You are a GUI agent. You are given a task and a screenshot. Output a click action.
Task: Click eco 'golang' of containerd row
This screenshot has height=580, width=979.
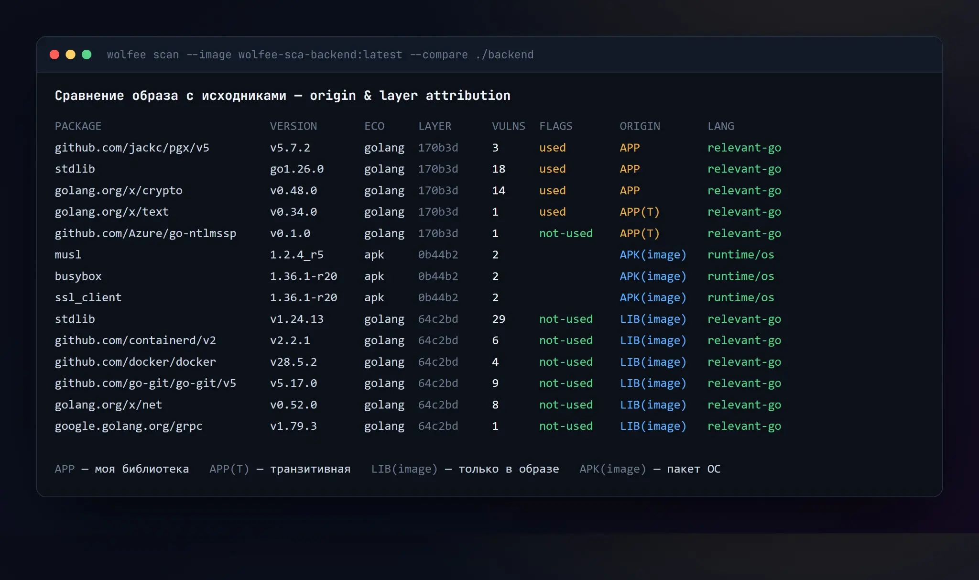click(384, 340)
